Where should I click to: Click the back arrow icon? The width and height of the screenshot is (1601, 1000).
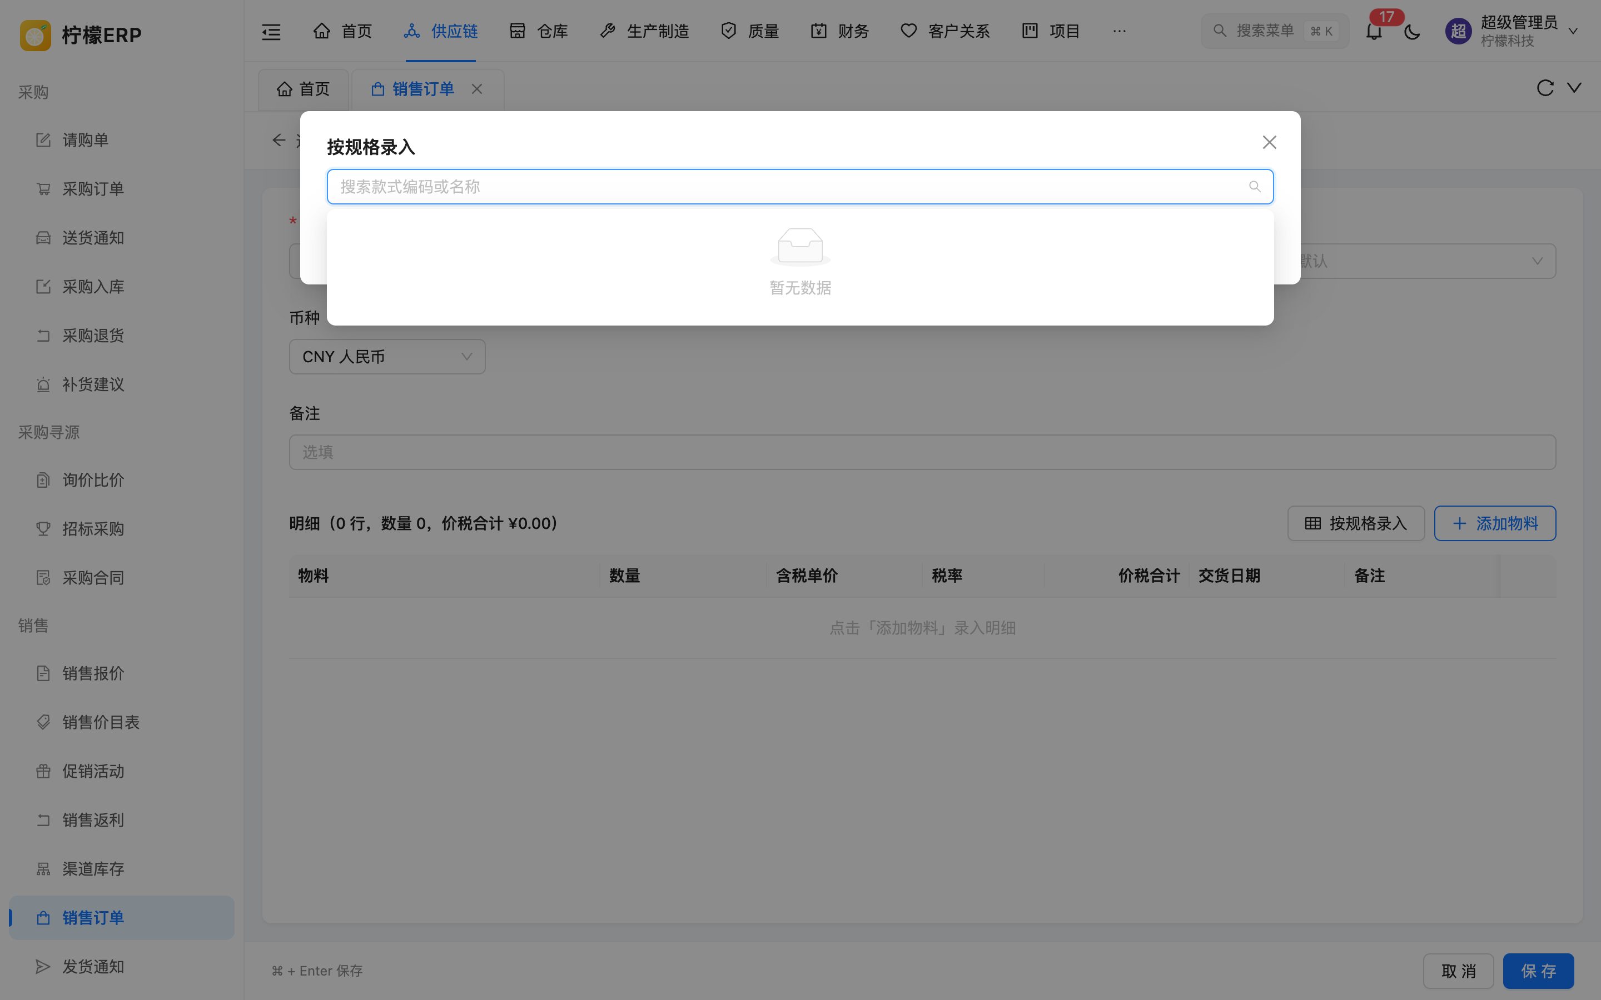(x=279, y=140)
